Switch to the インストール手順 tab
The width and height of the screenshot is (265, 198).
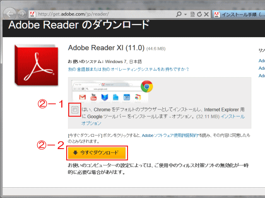(x=238, y=14)
